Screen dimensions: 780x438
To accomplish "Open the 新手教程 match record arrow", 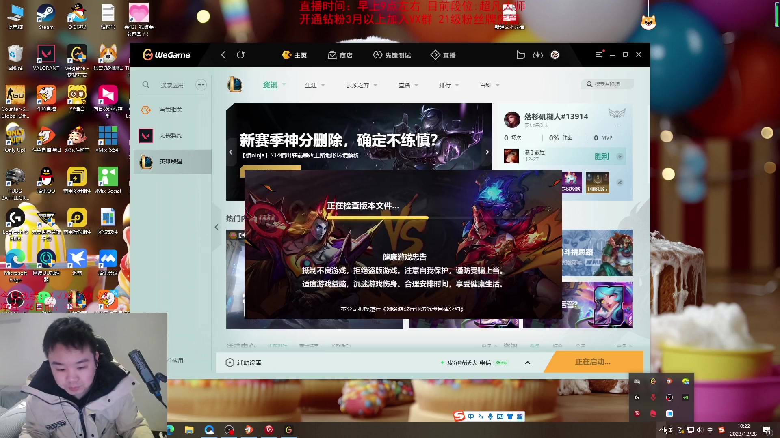I will click(x=620, y=157).
